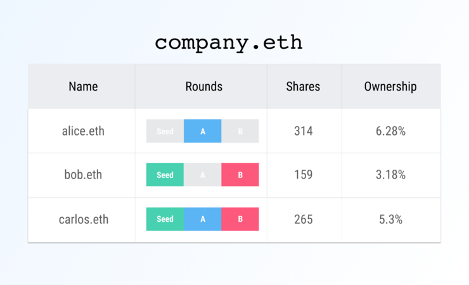Viewport: 469px width, 285px height.
Task: Toggle bob.eth's gray A round segment
Action: (203, 175)
